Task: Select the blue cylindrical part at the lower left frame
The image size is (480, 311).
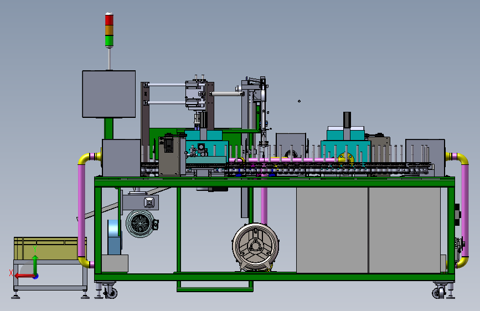Action: tap(114, 237)
